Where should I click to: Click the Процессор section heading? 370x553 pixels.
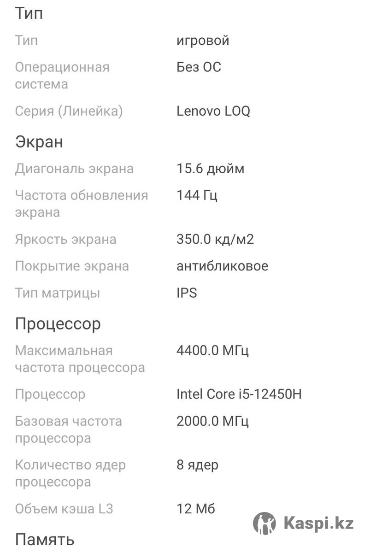coord(58,324)
